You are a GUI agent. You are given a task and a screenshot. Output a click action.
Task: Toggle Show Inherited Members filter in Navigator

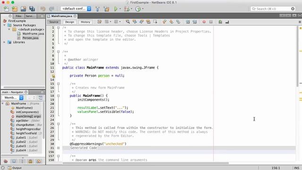pyautogui.click(x=6, y=161)
